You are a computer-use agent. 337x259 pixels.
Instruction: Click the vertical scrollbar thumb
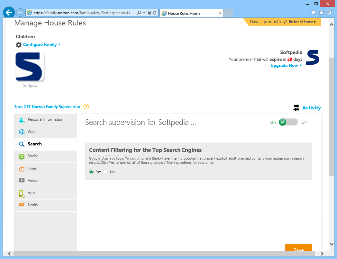[x=332, y=117]
